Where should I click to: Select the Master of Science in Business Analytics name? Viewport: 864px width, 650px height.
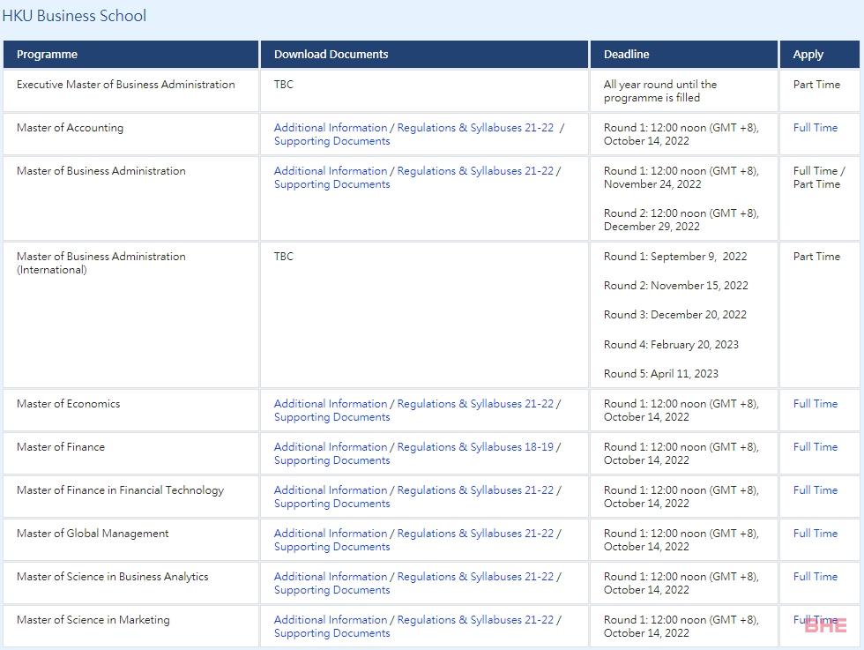pyautogui.click(x=113, y=576)
